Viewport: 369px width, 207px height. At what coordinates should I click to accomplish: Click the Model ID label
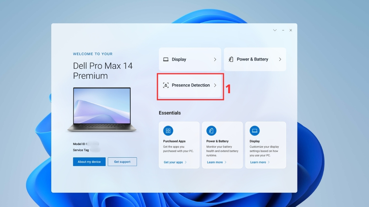coord(79,144)
